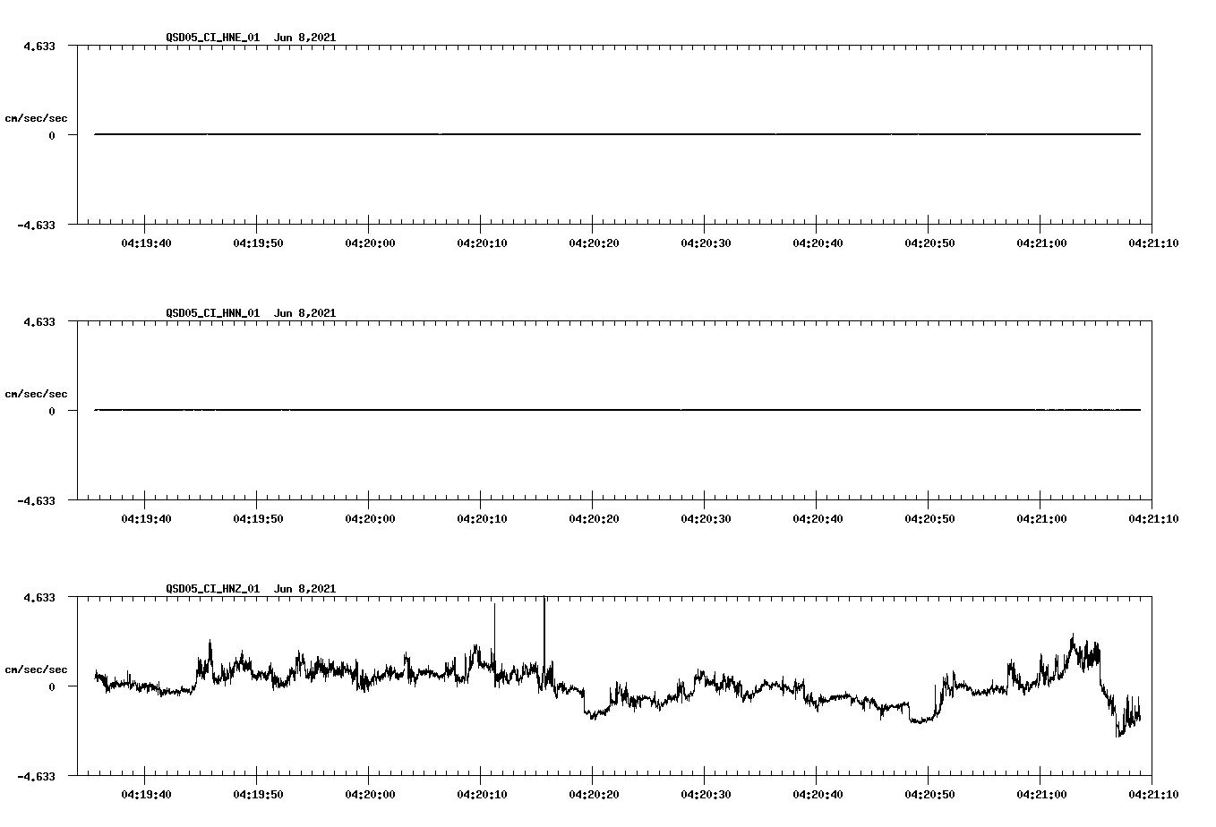Click the -4.633 bottom axis value of HNE plot
This screenshot has width=1216, height=827.
click(36, 225)
